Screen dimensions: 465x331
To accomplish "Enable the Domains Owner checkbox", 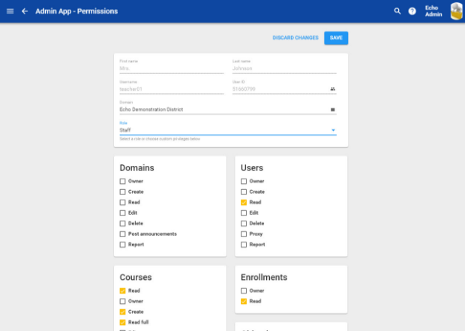I will click(122, 182).
